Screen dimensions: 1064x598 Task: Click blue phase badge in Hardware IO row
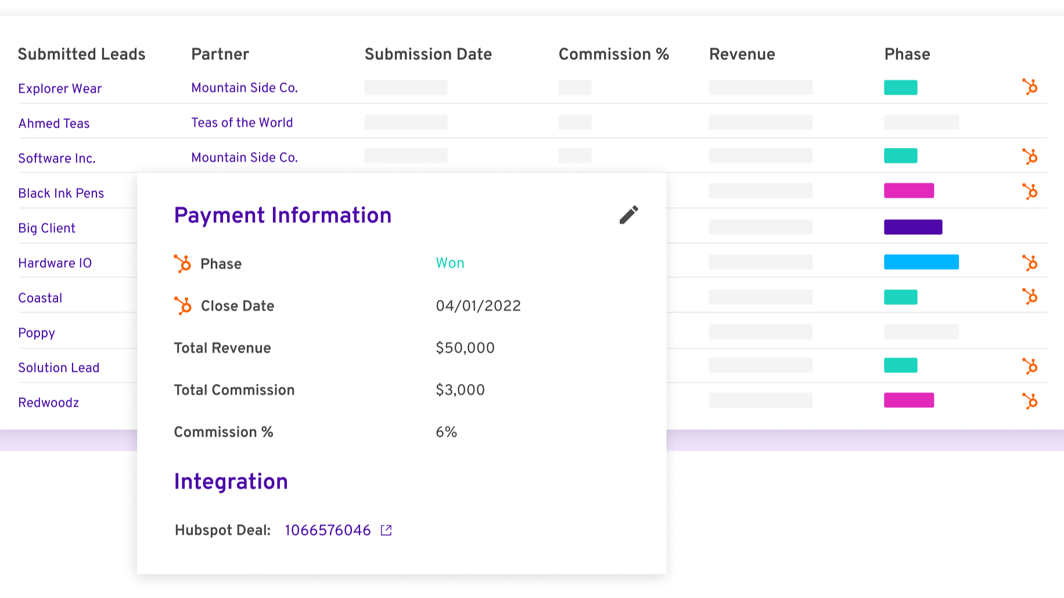pyautogui.click(x=921, y=262)
